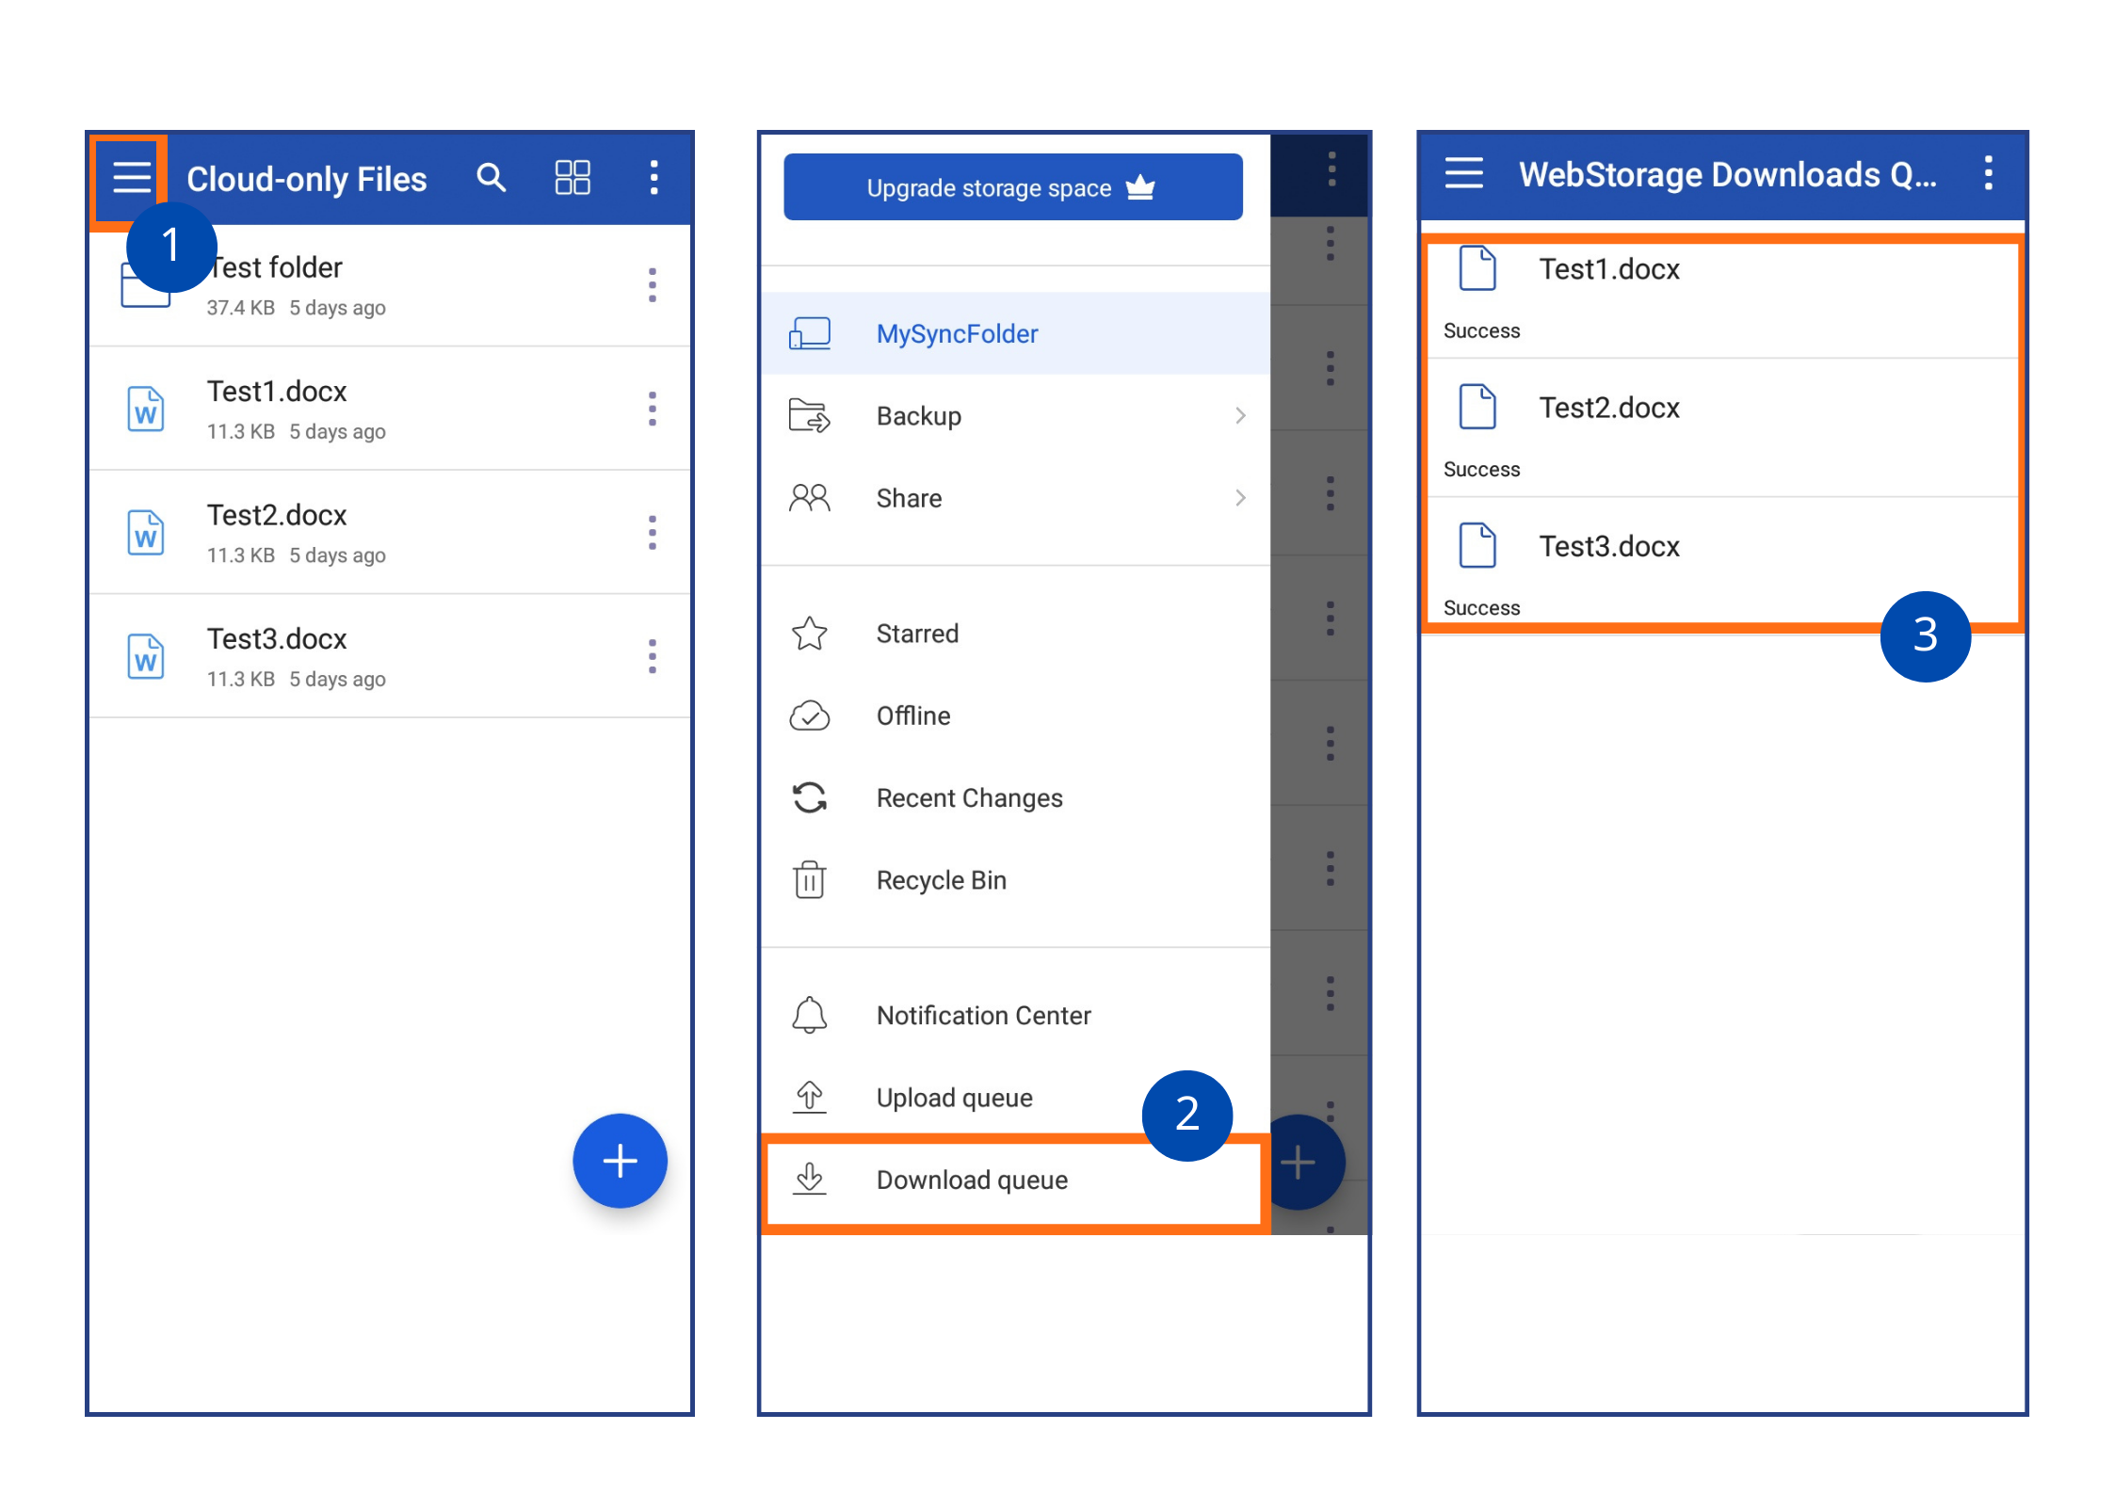
Task: Tap file icon of Test2.docx in downloads queue
Action: 1477,407
